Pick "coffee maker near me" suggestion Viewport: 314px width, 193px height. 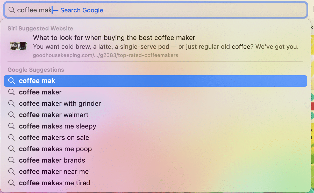pyautogui.click(x=155, y=172)
